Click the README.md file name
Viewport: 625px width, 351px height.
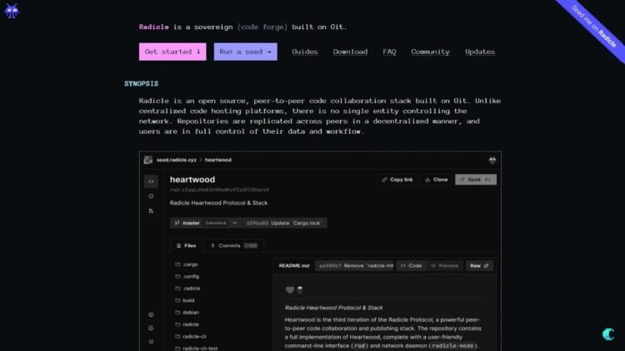tap(294, 266)
